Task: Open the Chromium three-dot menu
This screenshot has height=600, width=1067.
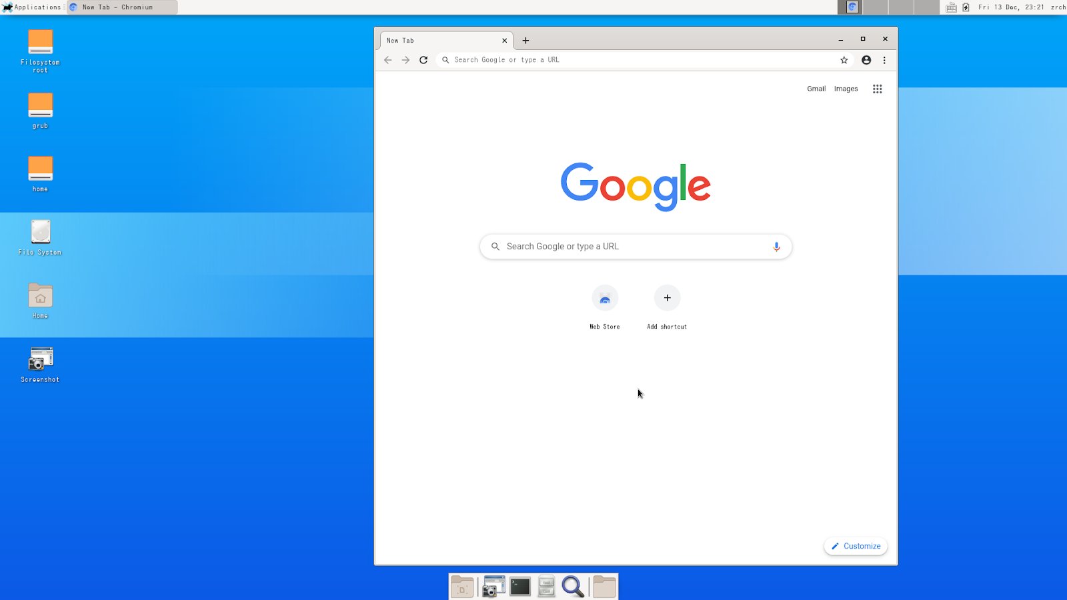Action: point(884,59)
